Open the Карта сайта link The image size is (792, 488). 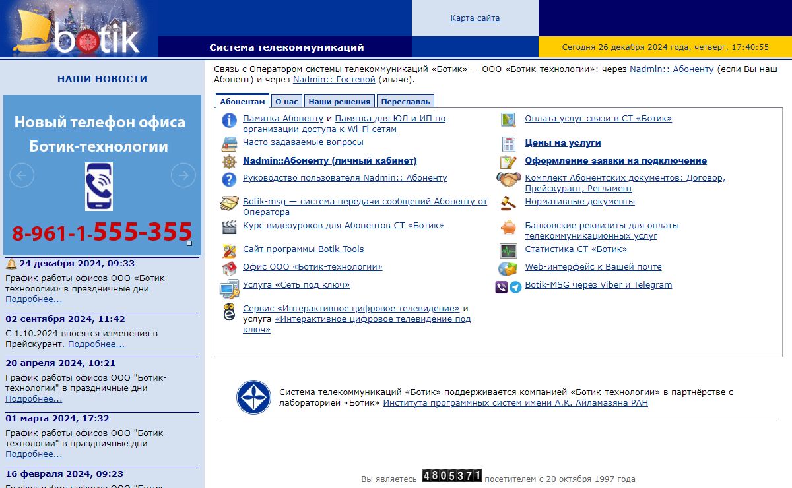click(475, 18)
